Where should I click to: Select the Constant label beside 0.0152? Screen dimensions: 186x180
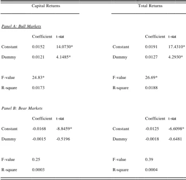click(x=9, y=47)
